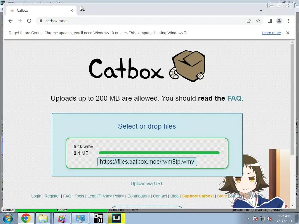
Task: Click the uploaded file URL box
Action: click(147, 162)
